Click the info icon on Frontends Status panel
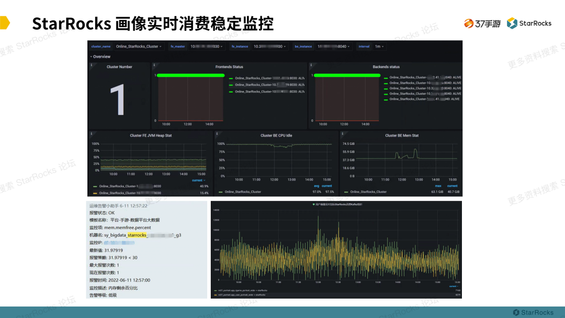The width and height of the screenshot is (565, 318). [154, 65]
